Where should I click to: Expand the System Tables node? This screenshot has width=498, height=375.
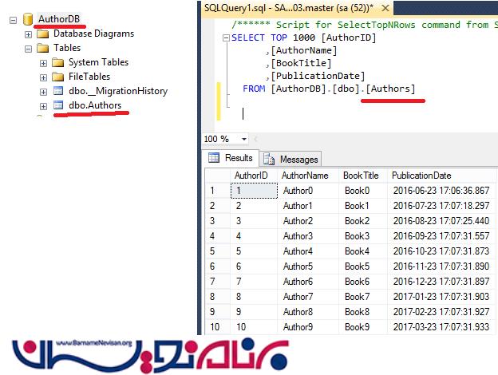[x=43, y=63]
